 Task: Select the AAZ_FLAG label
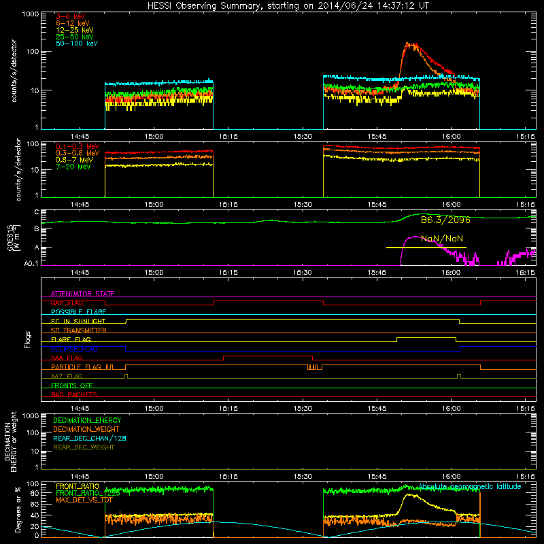(x=67, y=376)
